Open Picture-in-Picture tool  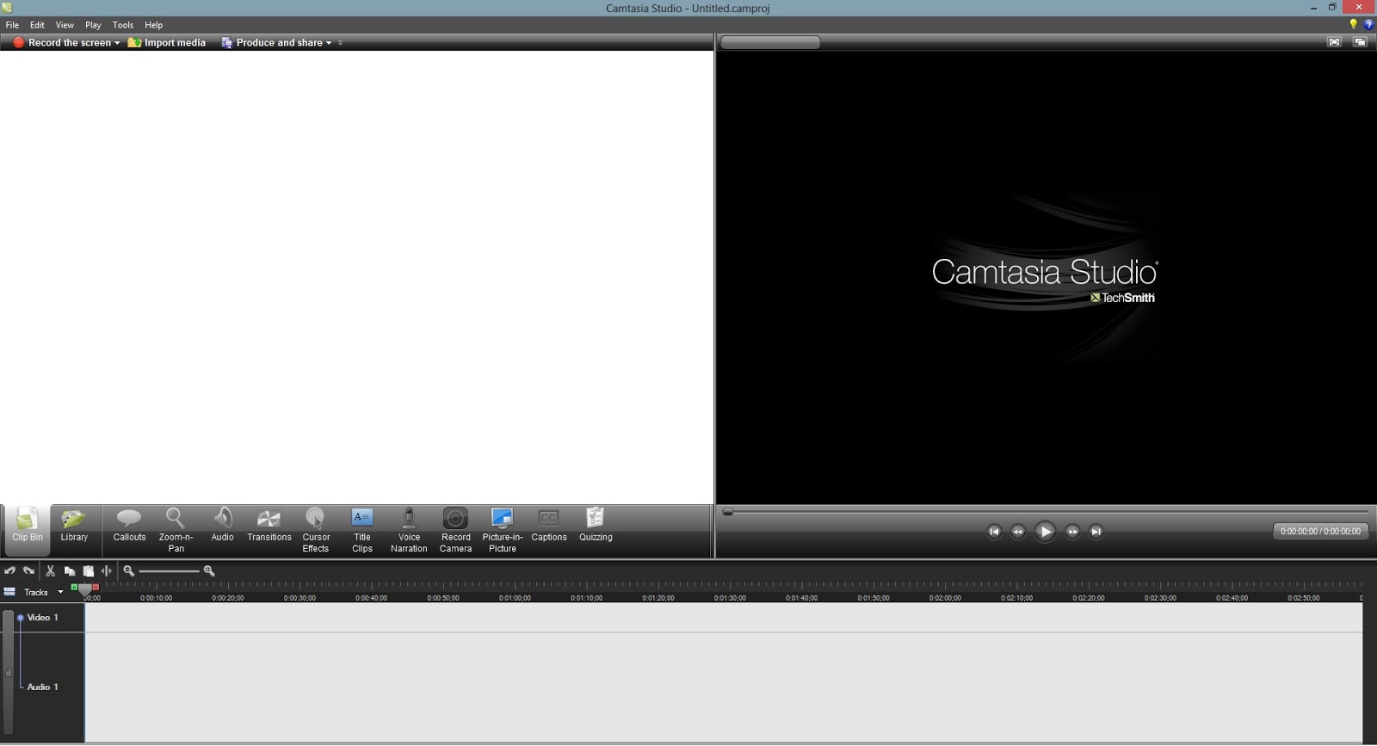click(x=503, y=530)
